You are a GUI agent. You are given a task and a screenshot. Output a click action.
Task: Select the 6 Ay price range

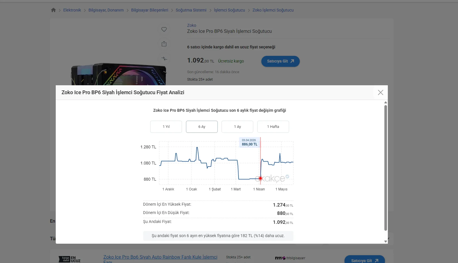tap(202, 127)
